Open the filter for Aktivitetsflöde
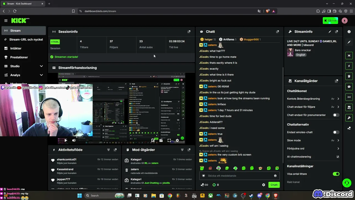 [108, 150]
